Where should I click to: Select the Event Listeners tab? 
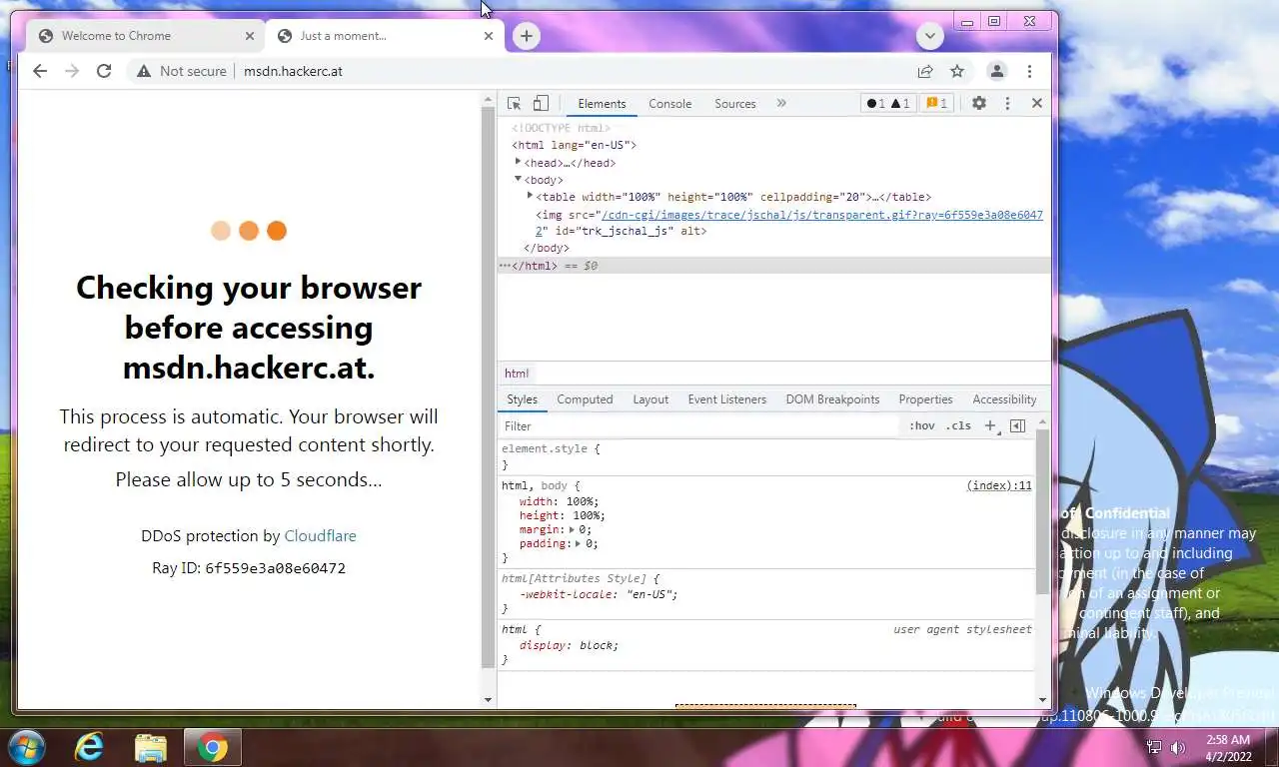727,399
